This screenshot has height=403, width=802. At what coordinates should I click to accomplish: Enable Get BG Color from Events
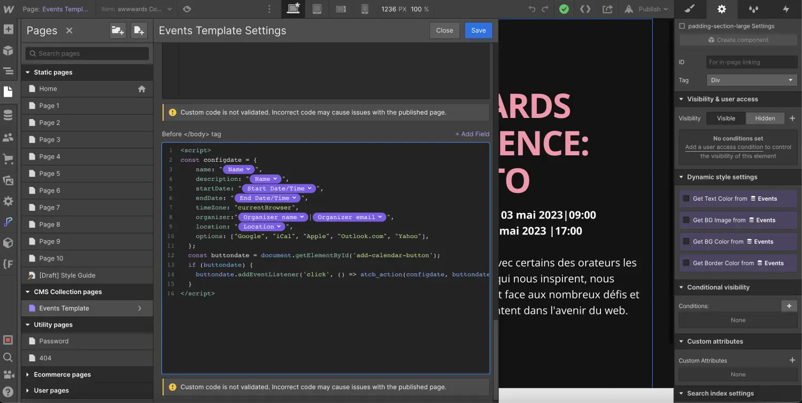point(686,241)
